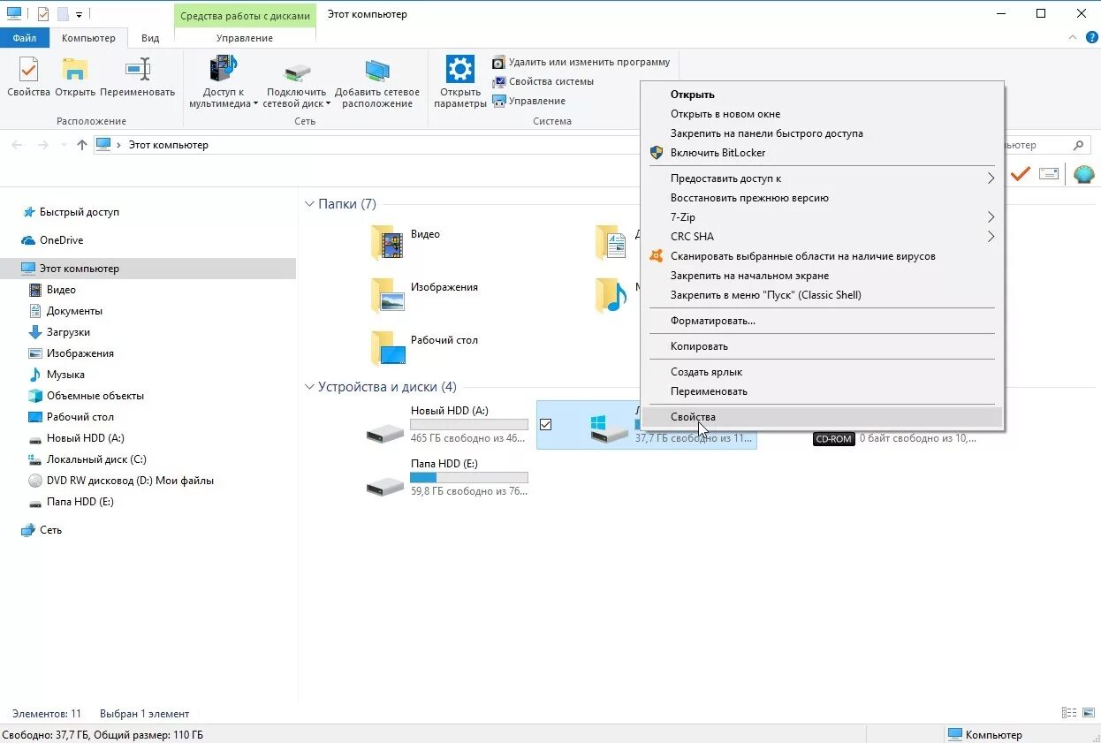Click Удалить или изменить программу
Image resolution: width=1101 pixels, height=743 pixels.
(x=588, y=62)
